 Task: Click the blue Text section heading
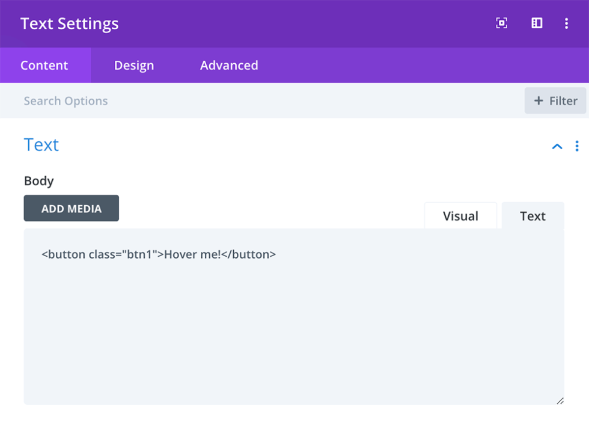coord(40,145)
